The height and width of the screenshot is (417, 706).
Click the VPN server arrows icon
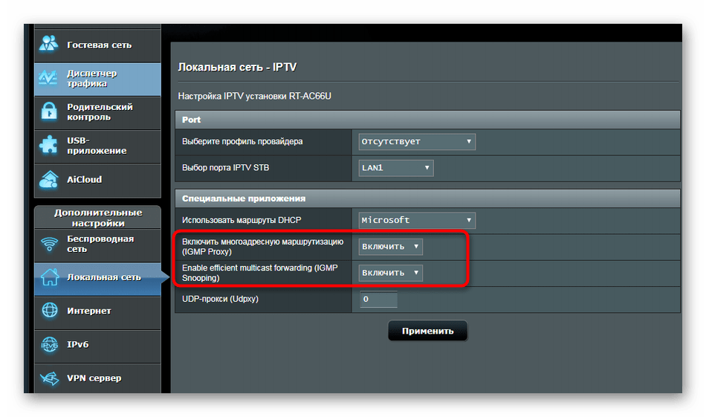pos(50,378)
